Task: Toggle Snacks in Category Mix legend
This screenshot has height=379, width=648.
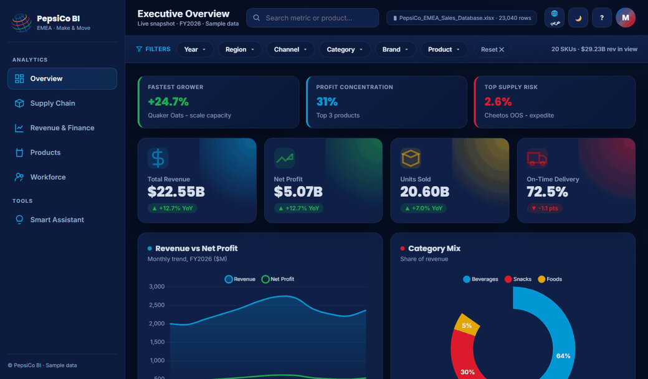Action: tap(518, 279)
